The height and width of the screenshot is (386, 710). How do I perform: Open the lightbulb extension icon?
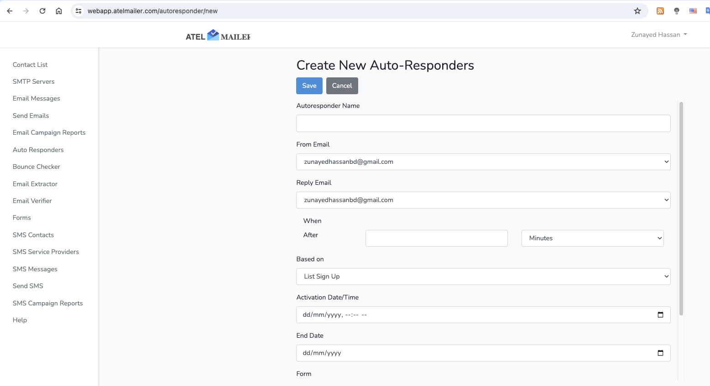pyautogui.click(x=677, y=11)
